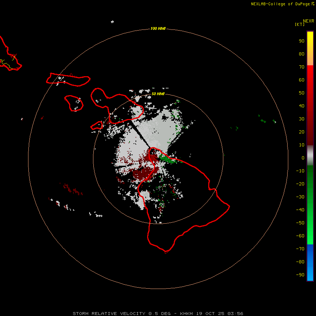Select the positive 60 scale value
This screenshot has width=316, height=316.
pos(302,80)
